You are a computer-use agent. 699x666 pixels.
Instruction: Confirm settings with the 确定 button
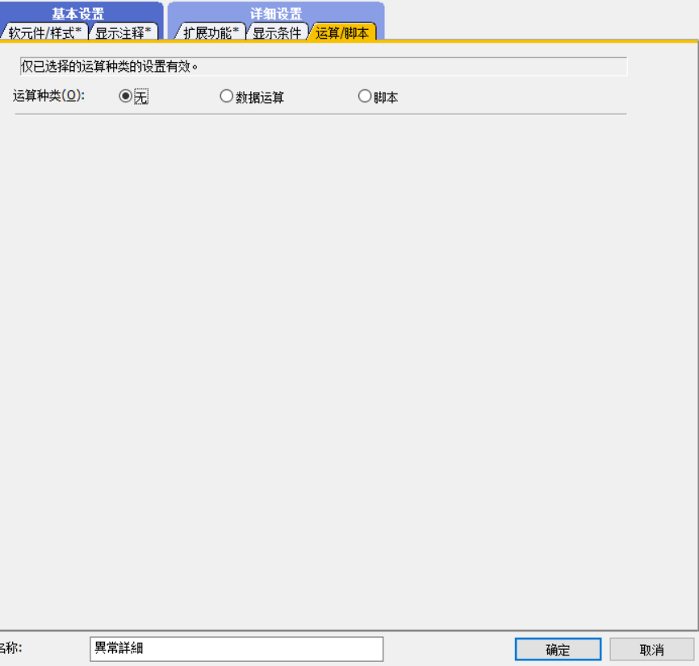[558, 650]
